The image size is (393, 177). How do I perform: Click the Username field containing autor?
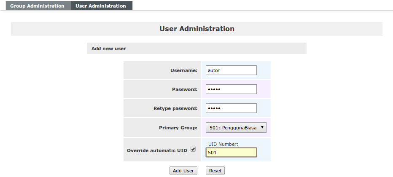click(x=231, y=70)
